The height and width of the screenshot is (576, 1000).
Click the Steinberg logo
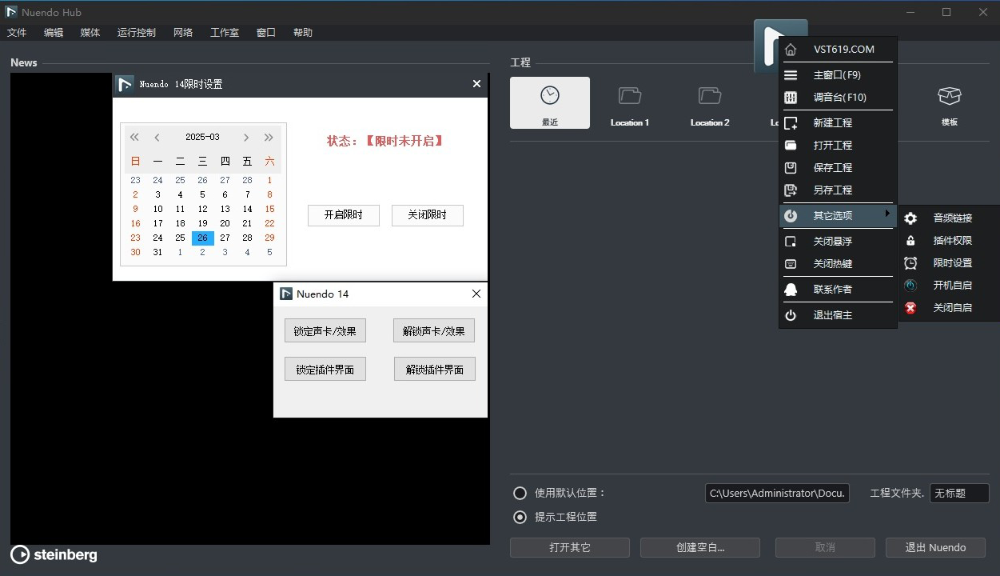point(53,554)
